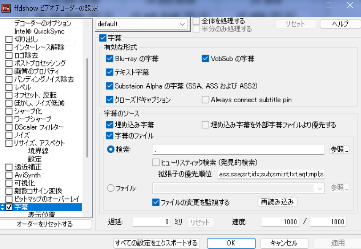
Task: Expand the subtitle file path dropdown
Action: [320, 188]
